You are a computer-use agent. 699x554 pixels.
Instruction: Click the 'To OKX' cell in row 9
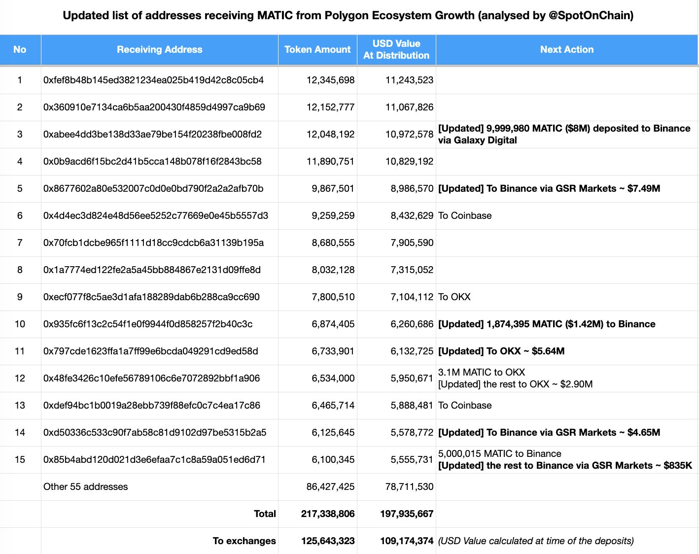tap(454, 297)
